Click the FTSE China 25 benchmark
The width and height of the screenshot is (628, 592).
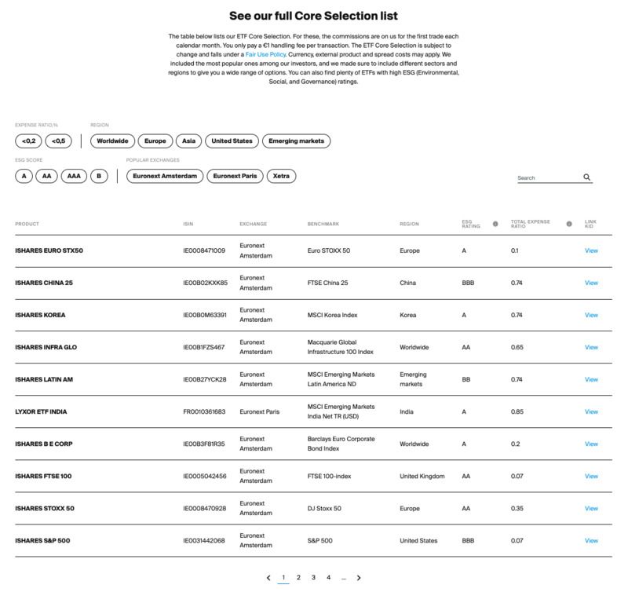click(327, 283)
